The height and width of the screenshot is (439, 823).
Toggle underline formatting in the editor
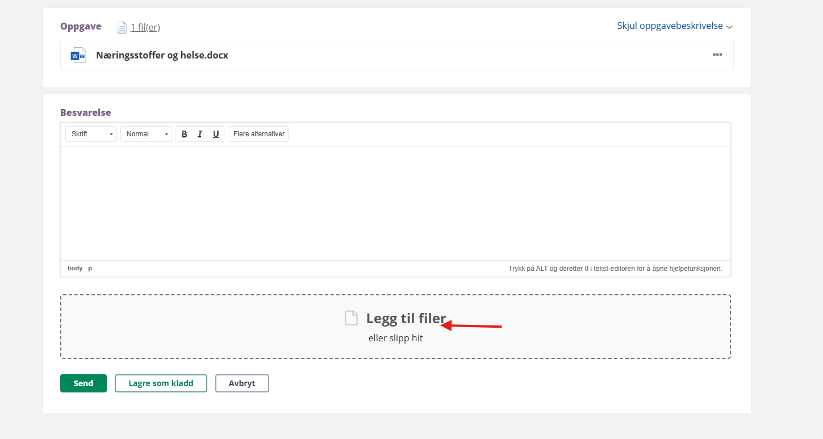click(216, 134)
